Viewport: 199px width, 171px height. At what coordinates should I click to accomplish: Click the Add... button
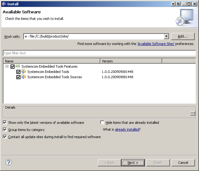[183, 36]
